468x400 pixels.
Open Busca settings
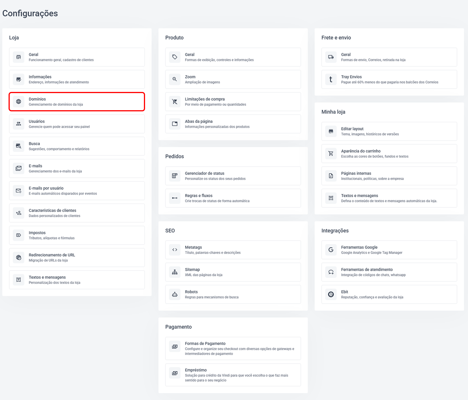[77, 146]
